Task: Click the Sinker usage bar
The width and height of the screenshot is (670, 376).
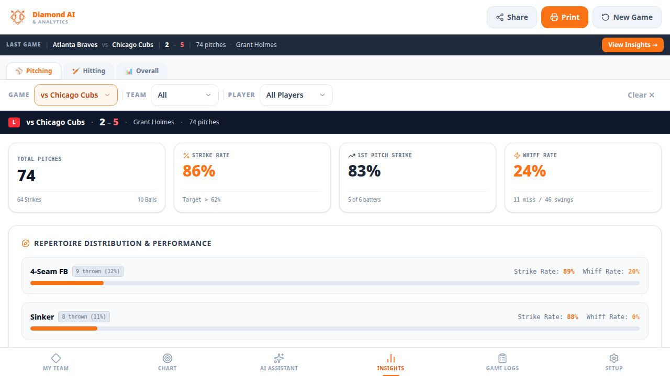Action: coord(335,328)
